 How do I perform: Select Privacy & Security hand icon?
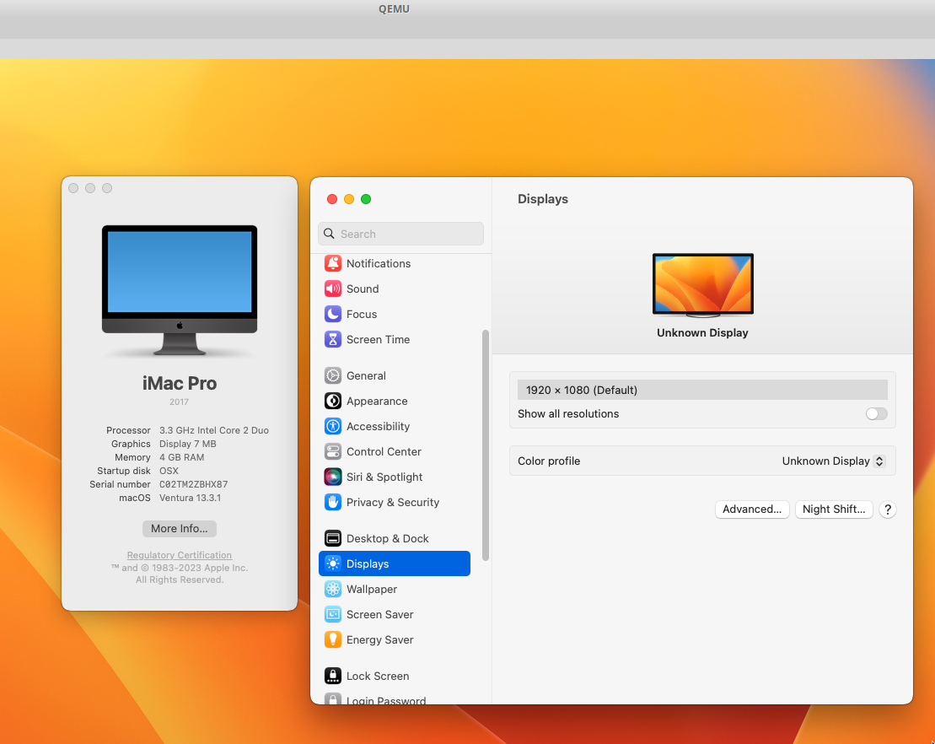333,503
